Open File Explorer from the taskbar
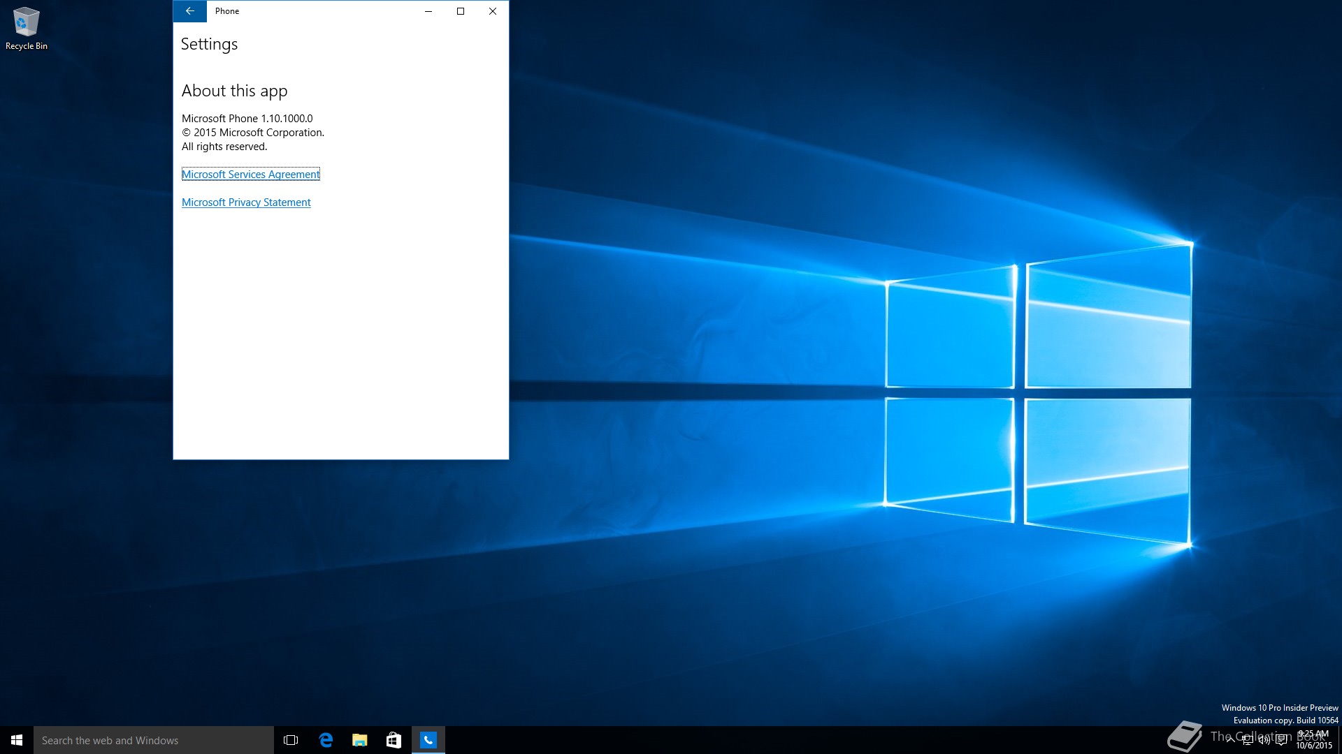 (x=360, y=740)
